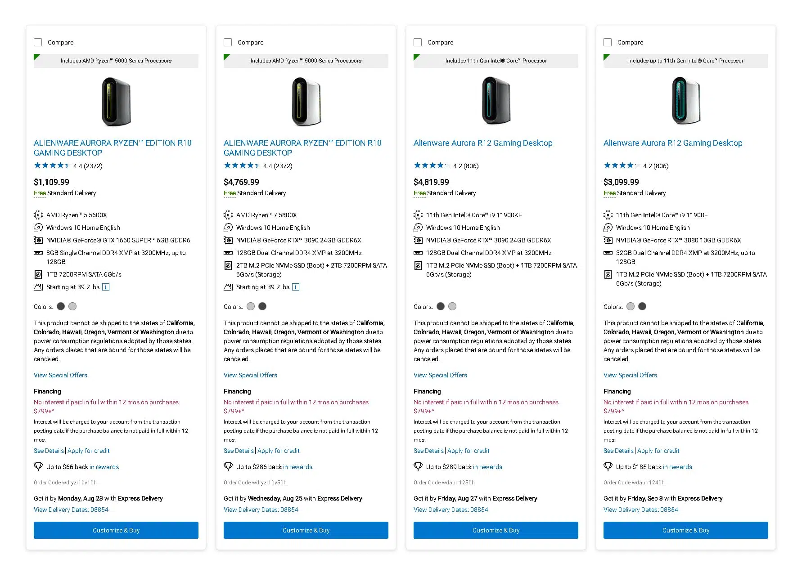Click memory icon beside 128GB on Ryzen 7 5800X

point(228,253)
